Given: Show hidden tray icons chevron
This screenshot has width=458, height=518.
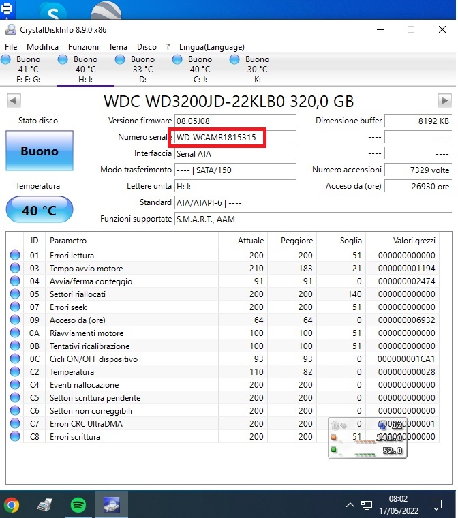Looking at the screenshot, I should tap(350, 505).
